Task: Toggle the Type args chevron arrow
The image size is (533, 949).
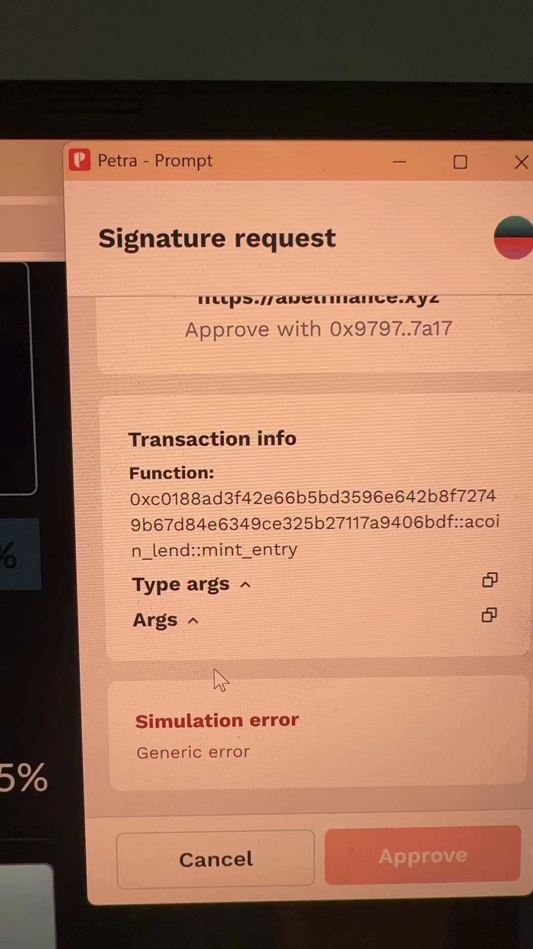Action: point(245,585)
